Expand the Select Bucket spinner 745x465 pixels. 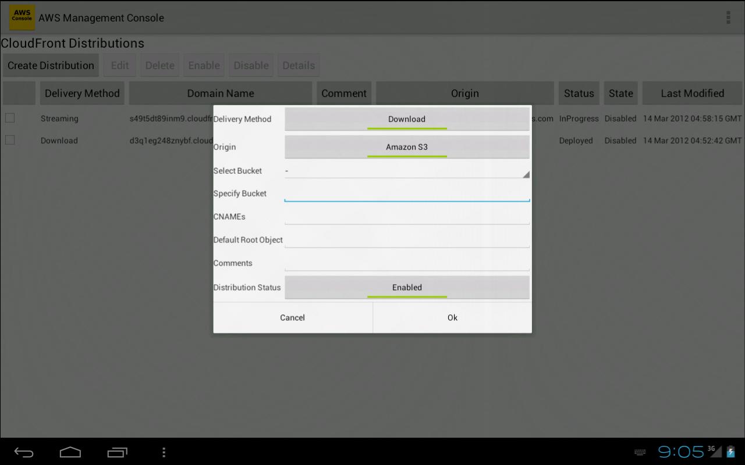pos(407,171)
